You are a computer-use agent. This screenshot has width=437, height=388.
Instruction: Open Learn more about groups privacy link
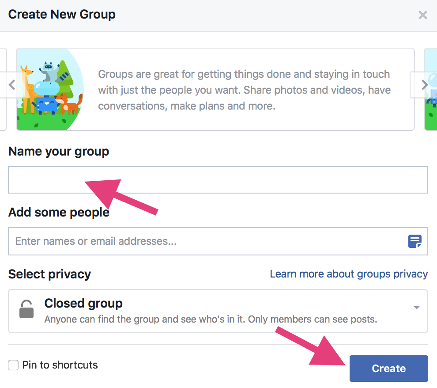pyautogui.click(x=349, y=274)
